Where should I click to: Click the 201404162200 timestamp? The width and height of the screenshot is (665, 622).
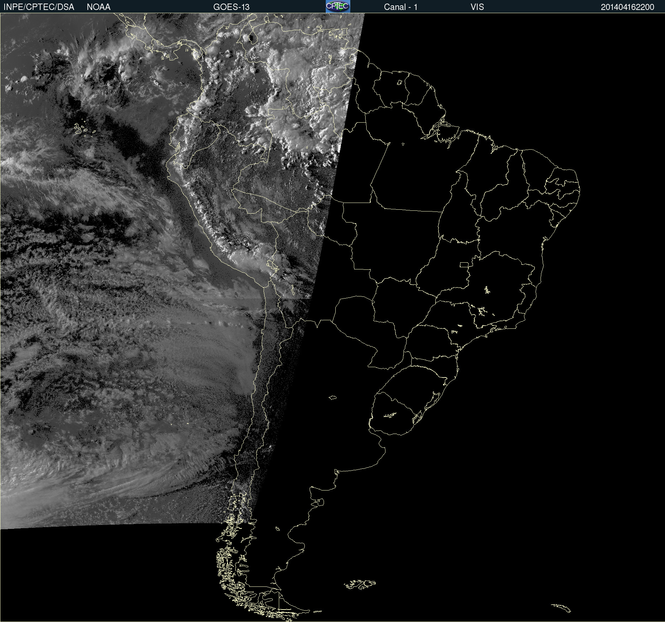[627, 7]
